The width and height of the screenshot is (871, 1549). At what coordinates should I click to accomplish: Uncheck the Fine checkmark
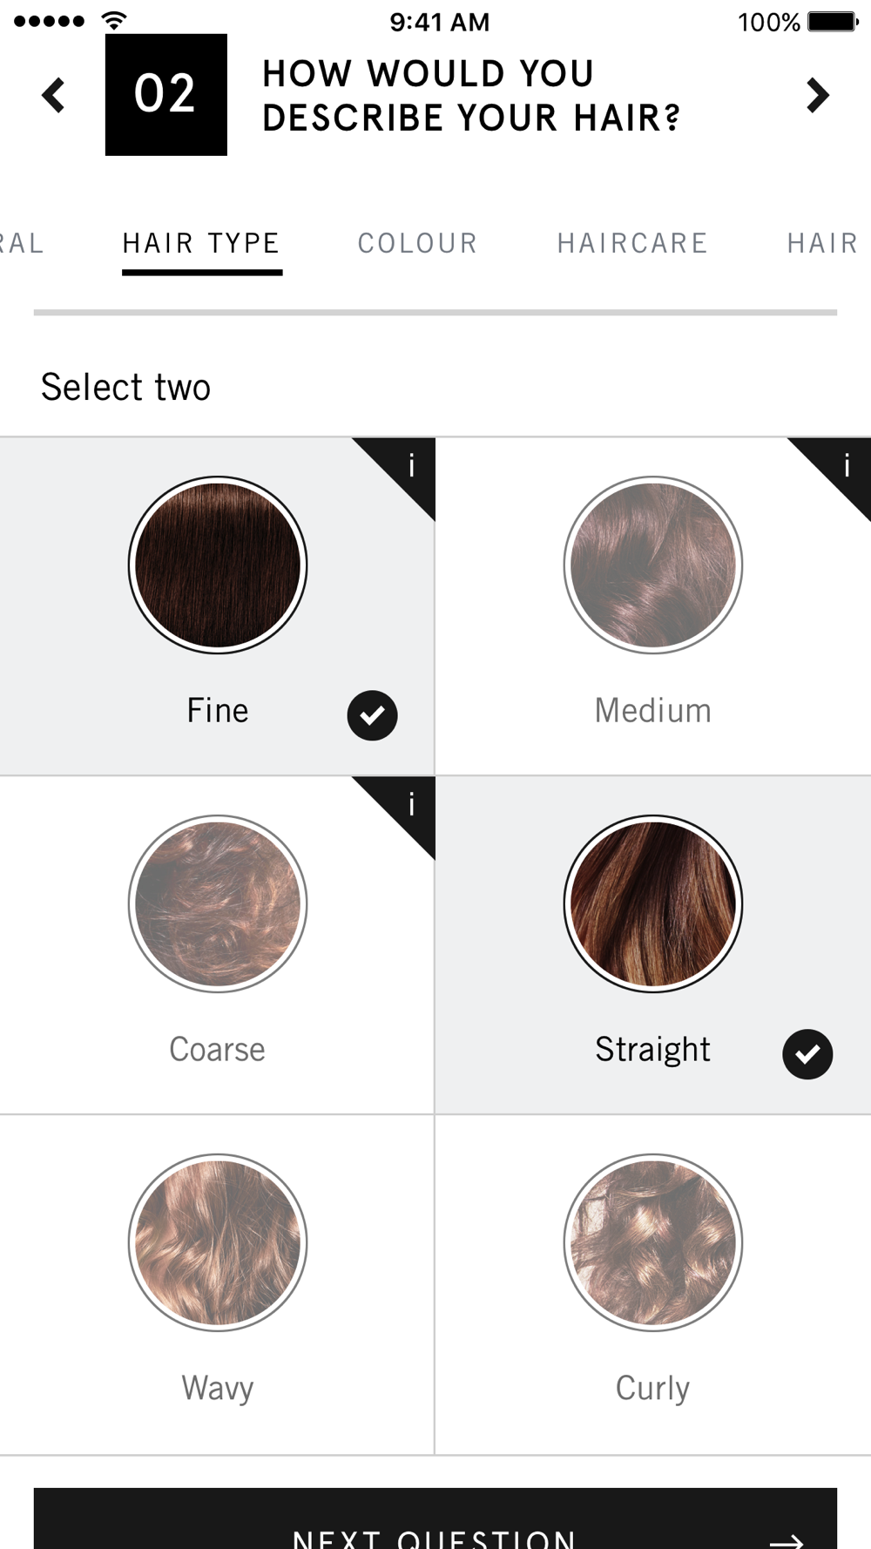[372, 715]
